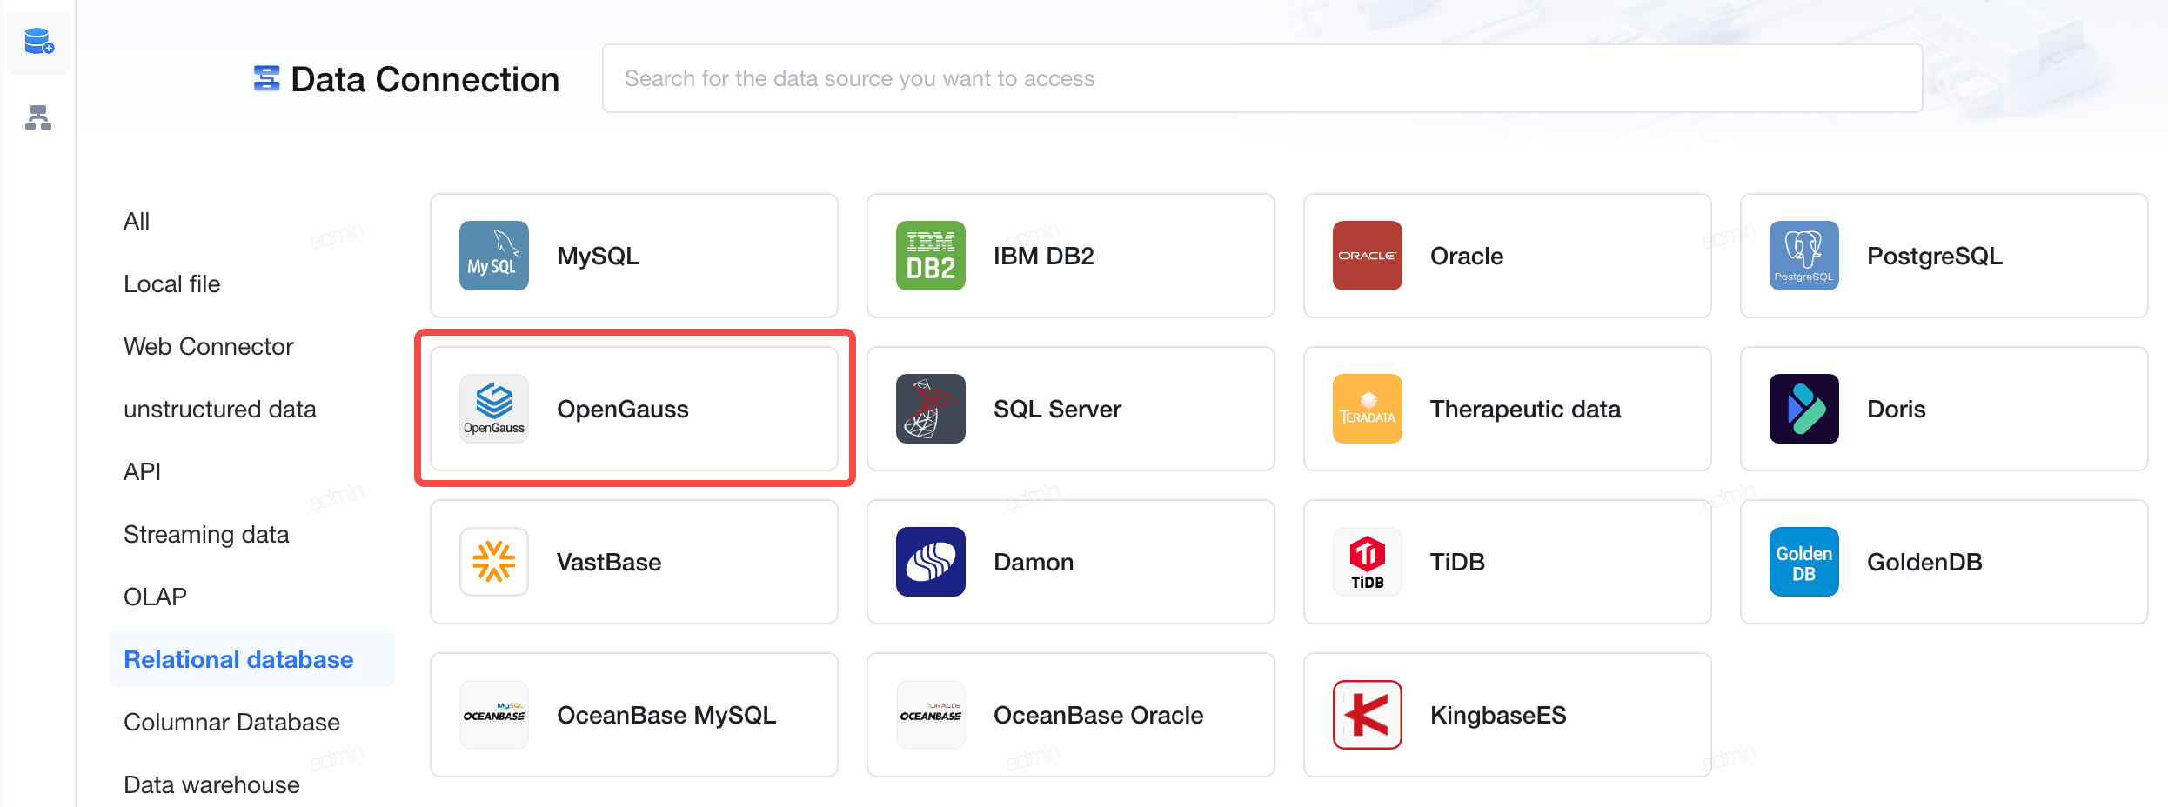
Task: Focus the data source search field
Action: [x=1262, y=78]
